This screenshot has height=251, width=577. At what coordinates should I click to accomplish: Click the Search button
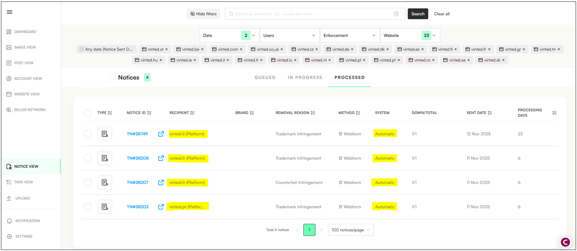point(418,14)
